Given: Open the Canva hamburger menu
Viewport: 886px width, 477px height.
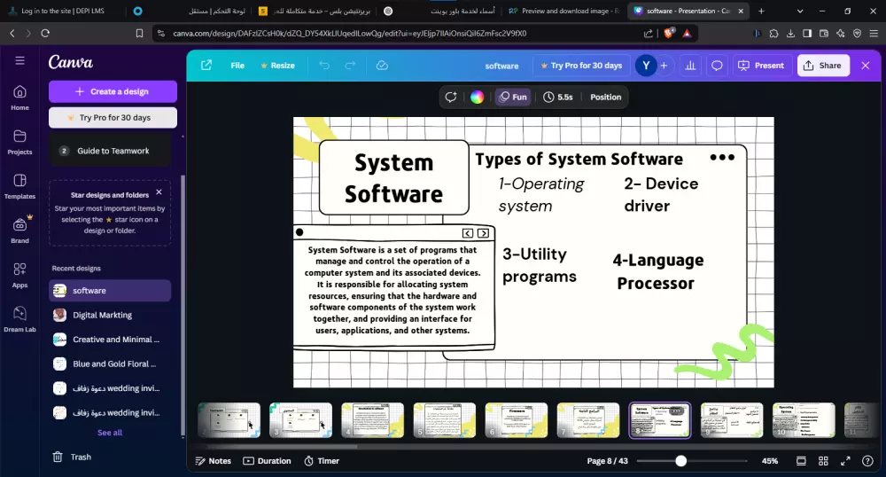Looking at the screenshot, I should [x=19, y=60].
